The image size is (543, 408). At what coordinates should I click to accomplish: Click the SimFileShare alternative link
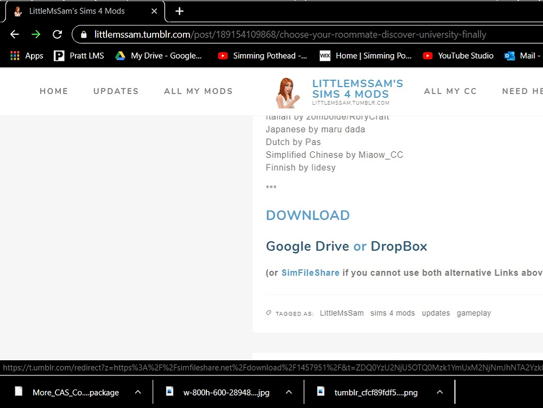(x=310, y=273)
